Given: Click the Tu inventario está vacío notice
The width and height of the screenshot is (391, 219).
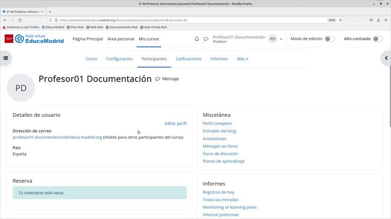Looking at the screenshot, I should (99, 193).
